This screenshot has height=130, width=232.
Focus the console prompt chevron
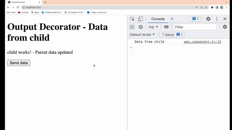coord(131,47)
